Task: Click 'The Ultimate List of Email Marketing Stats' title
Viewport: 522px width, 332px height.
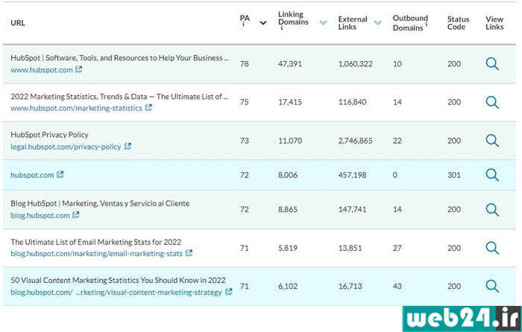Action: coord(96,242)
